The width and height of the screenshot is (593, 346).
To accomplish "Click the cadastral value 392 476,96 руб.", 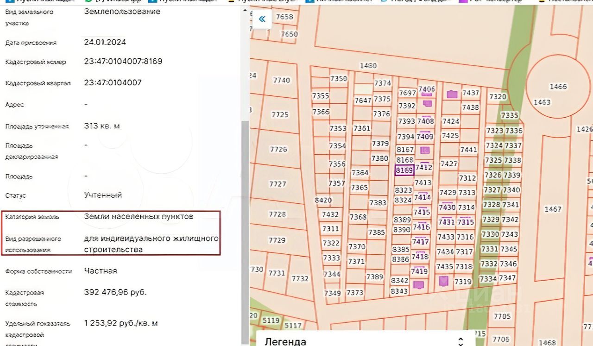I will click(115, 293).
